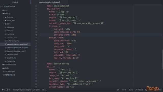Open build.sh in the tree
Image resolution: width=163 pixels, height=92 pixels.
(x=9, y=31)
